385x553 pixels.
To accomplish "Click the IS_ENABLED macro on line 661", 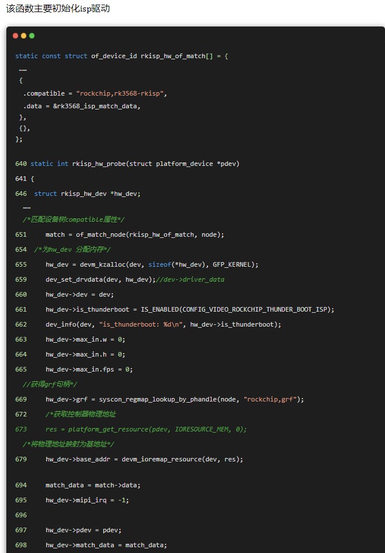I will (x=237, y=309).
